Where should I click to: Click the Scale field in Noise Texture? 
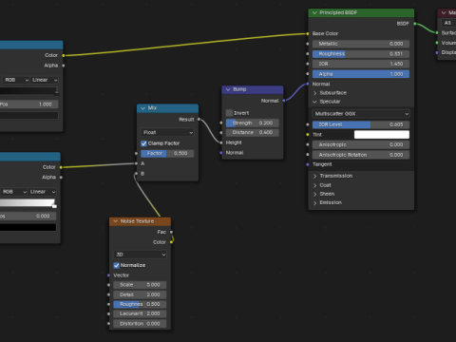(140, 285)
